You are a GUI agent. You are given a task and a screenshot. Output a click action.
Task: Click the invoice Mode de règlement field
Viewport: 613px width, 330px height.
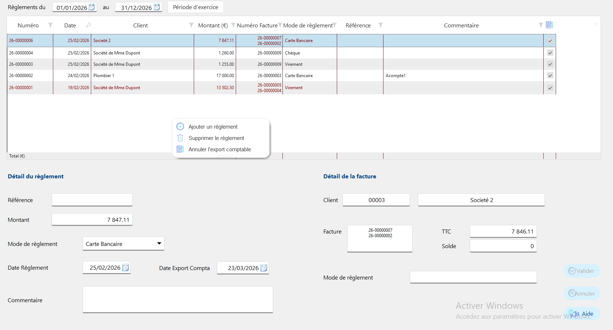pos(473,277)
